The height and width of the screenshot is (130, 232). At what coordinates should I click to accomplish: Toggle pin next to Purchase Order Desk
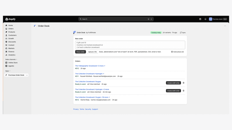(x=27, y=75)
